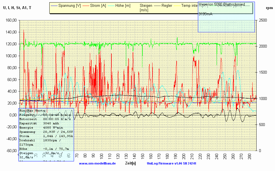Open the www.sm-modellbau.de link

[x=97, y=164]
